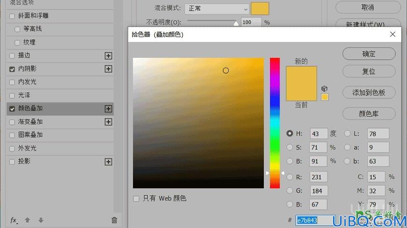This screenshot has height=228, width=407.
Task: Select the H hue radio button
Action: pyautogui.click(x=290, y=133)
